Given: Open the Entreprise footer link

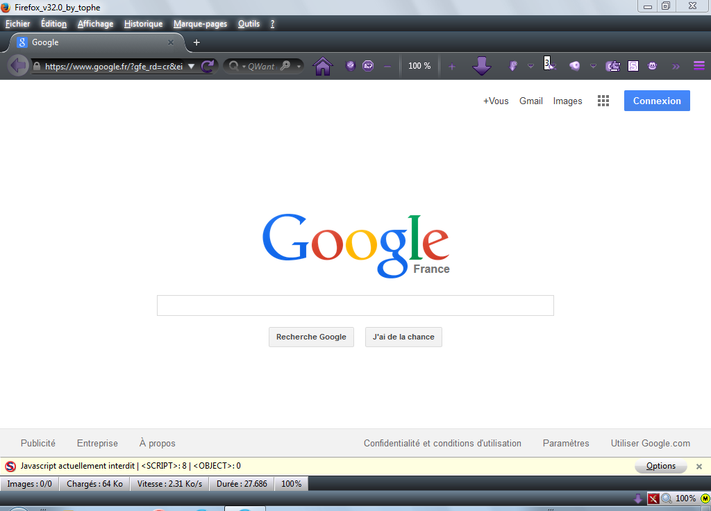Looking at the screenshot, I should tap(97, 443).
